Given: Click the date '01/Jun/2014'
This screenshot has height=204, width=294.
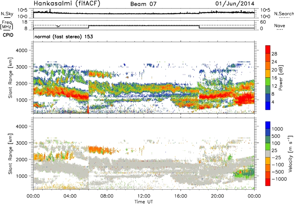Looking at the screenshot, I should pos(235,4).
